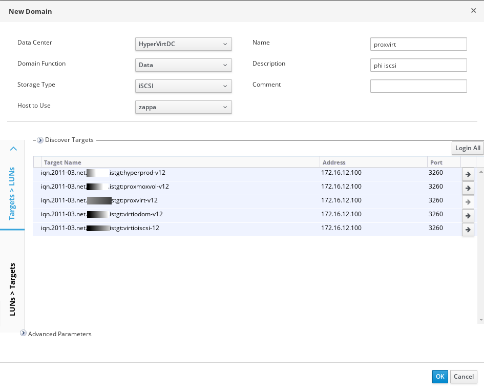This screenshot has width=484, height=391.
Task: Close the New Domain dialog with X
Action: 473,11
